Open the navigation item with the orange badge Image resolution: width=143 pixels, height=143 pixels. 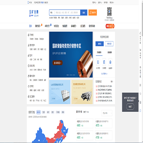coord(39,26)
